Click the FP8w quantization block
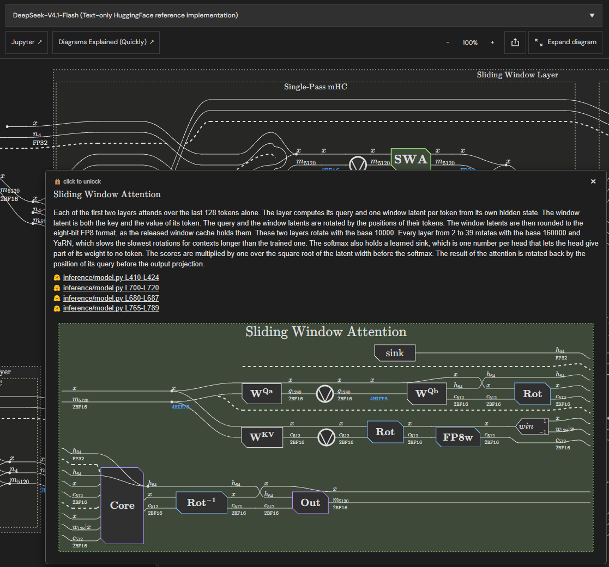 pyautogui.click(x=457, y=437)
